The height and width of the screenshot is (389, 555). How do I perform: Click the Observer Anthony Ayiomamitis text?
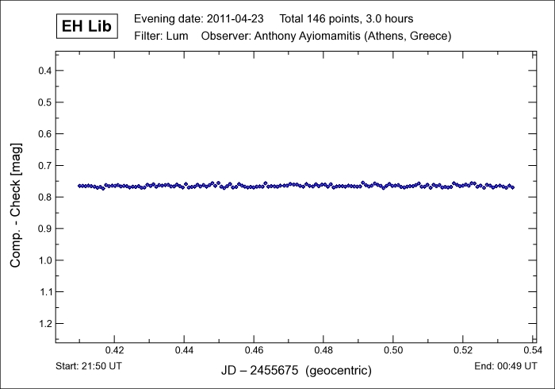tap(327, 37)
